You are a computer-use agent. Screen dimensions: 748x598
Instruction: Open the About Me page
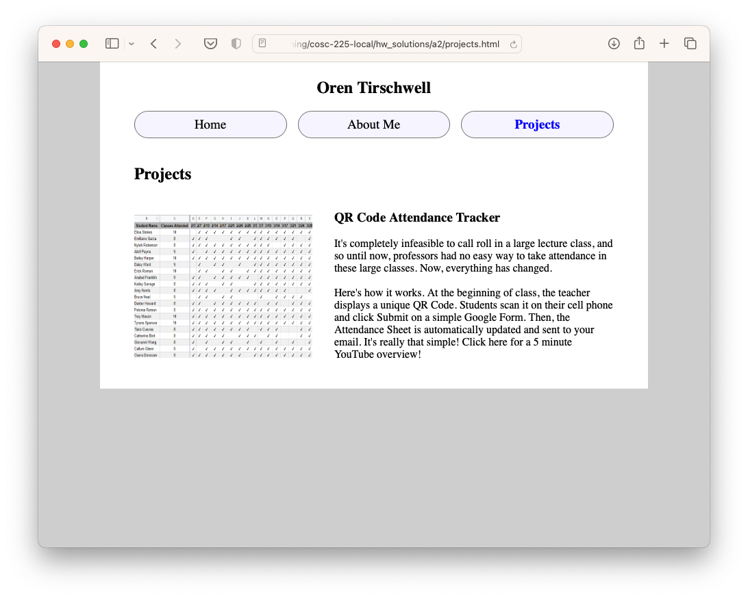point(373,125)
